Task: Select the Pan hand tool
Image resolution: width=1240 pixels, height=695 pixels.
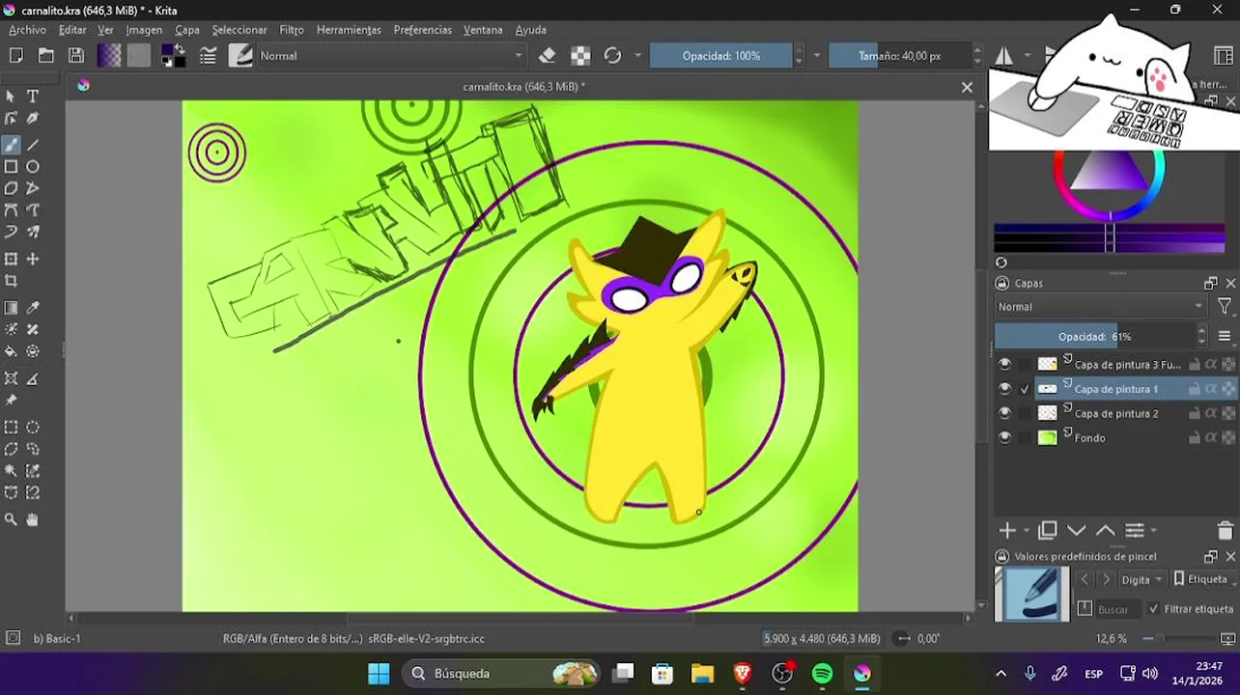Action: [x=33, y=519]
